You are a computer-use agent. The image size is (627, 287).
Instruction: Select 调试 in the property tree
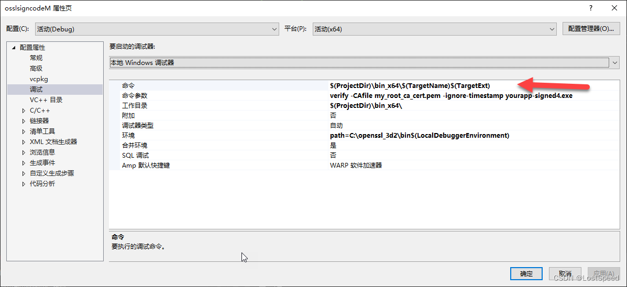(36, 90)
